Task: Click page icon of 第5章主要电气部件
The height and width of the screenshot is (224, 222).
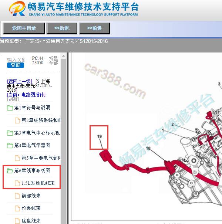Action: click(17, 158)
